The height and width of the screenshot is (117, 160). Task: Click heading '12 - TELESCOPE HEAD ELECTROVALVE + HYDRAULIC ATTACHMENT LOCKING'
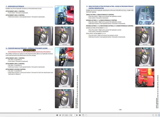coord(26,48)
